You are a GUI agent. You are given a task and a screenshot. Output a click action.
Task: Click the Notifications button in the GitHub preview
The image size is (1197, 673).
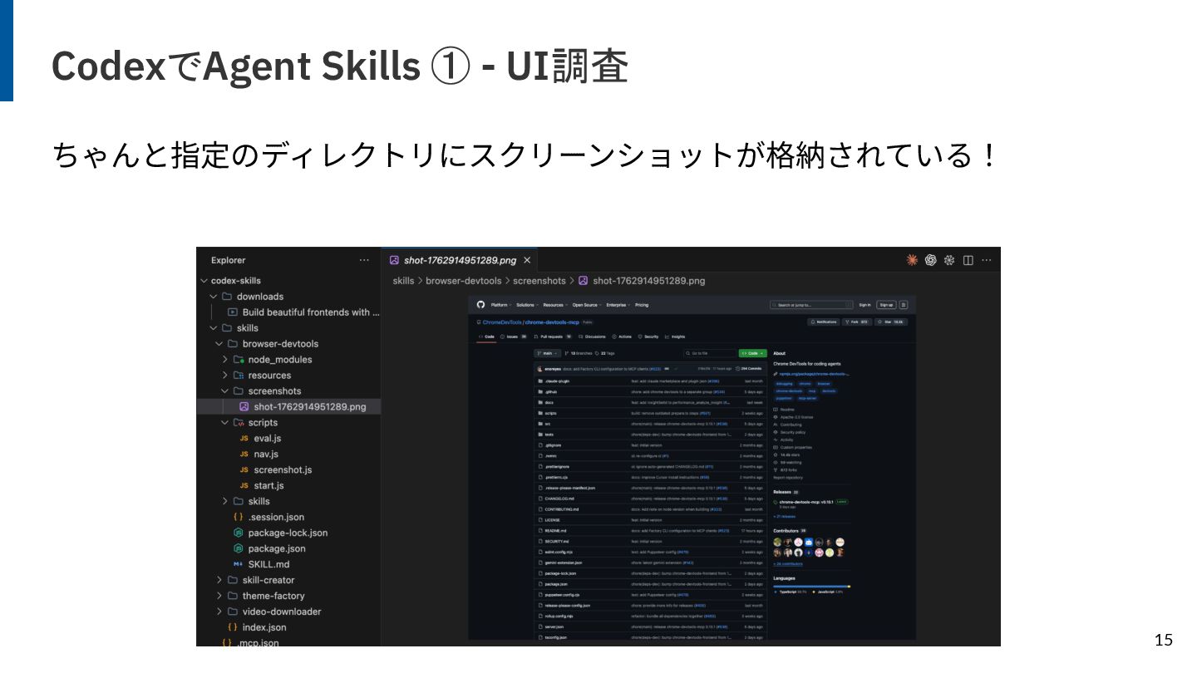click(824, 322)
